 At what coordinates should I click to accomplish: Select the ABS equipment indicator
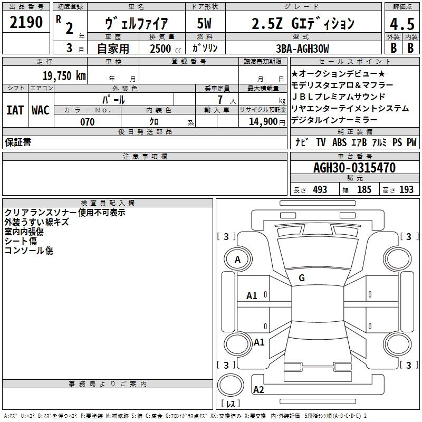click(339, 142)
